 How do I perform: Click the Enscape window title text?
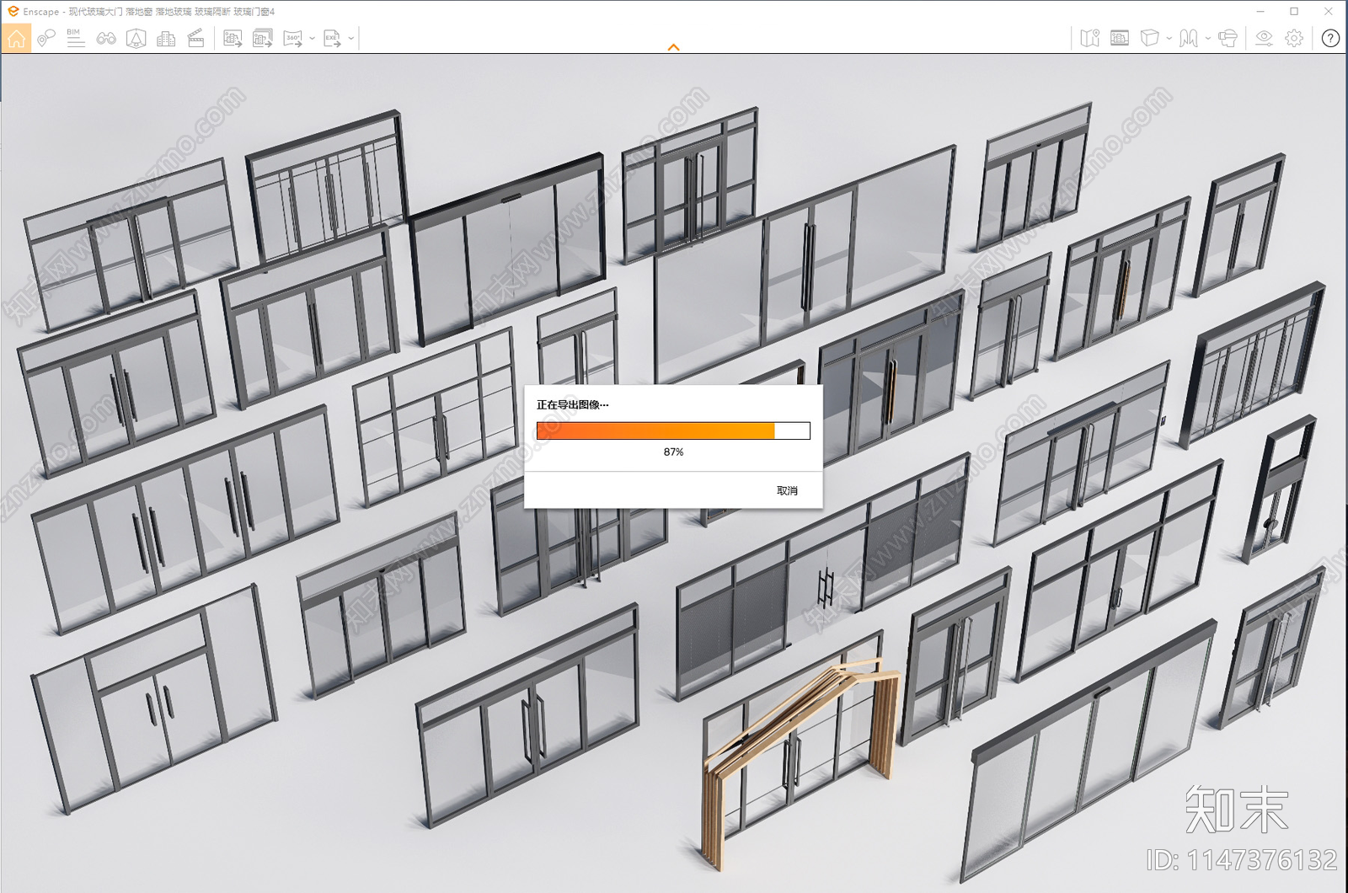[x=148, y=12]
